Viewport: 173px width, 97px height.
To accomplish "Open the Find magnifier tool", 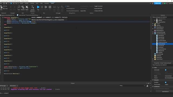I will point(19,7).
